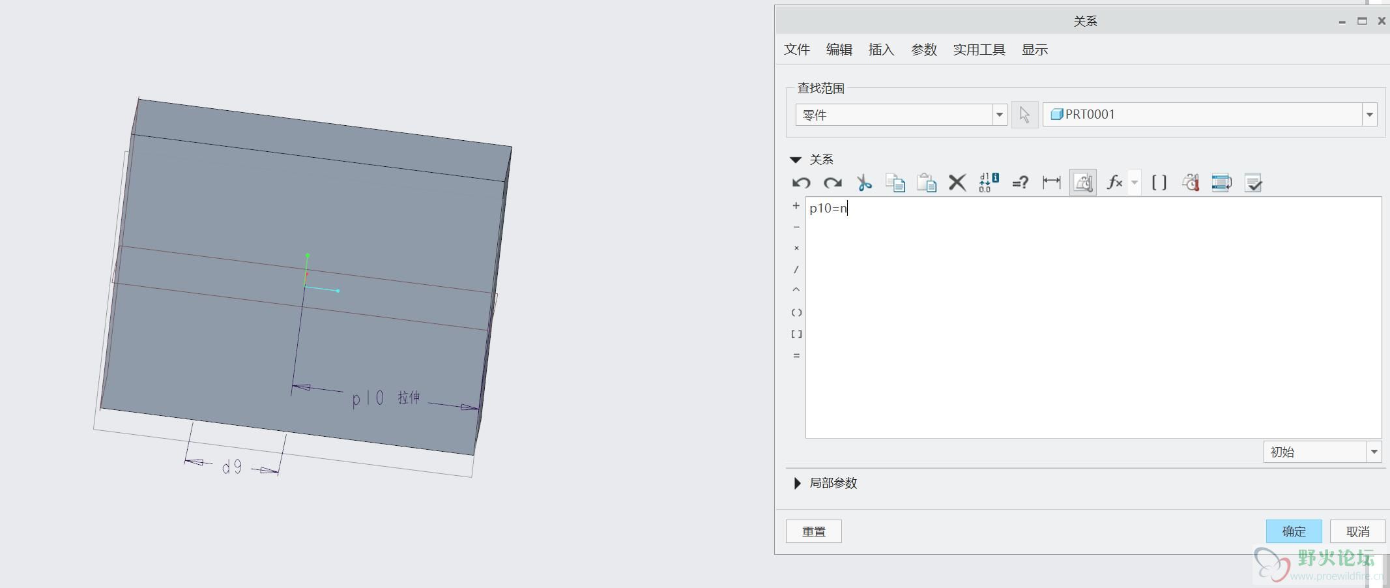Expand the 局部参数 section

pyautogui.click(x=797, y=483)
